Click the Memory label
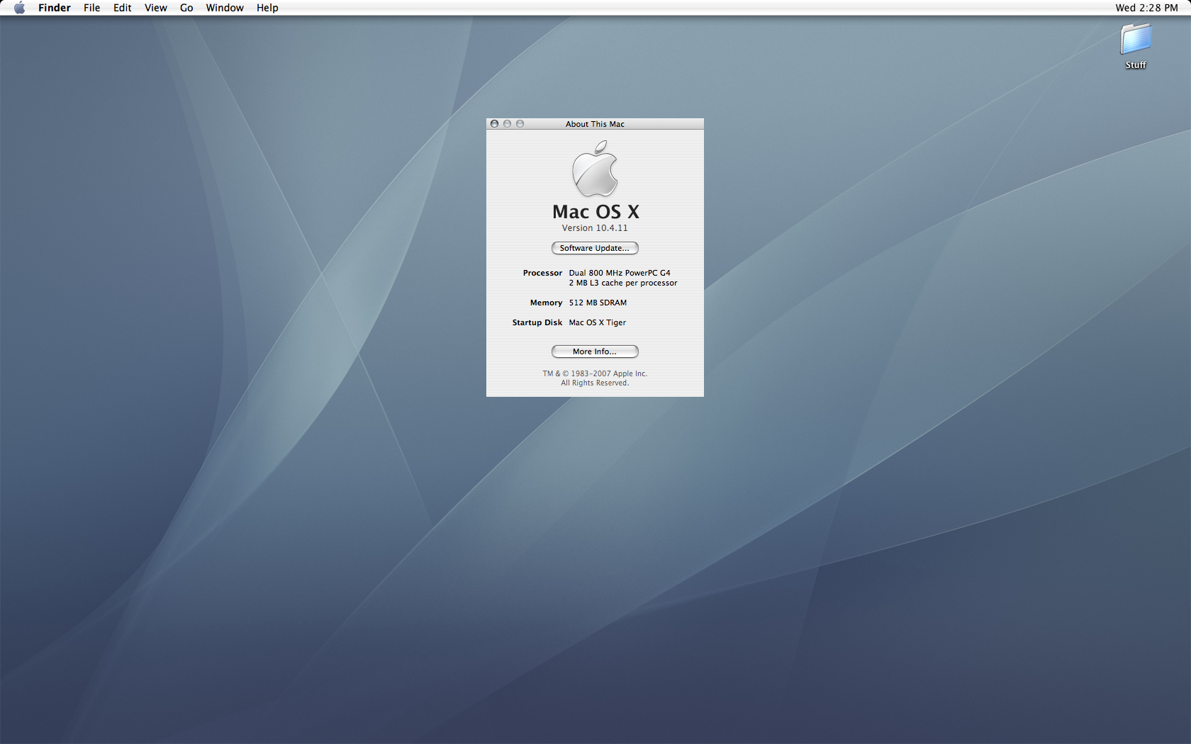Viewport: 1191px width, 744px height. [546, 303]
